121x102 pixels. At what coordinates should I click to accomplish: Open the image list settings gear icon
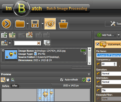click(x=47, y=43)
